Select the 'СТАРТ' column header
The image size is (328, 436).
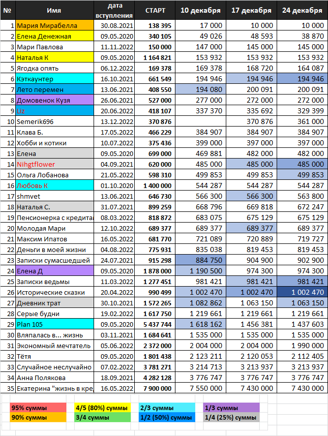pos(155,10)
